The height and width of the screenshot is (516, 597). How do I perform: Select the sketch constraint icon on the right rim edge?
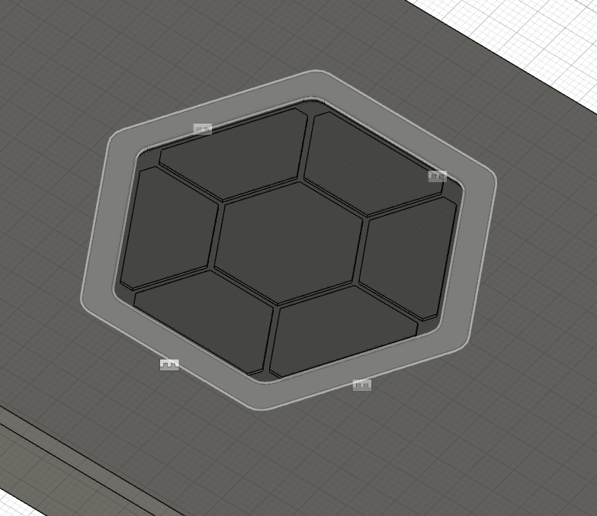[437, 176]
